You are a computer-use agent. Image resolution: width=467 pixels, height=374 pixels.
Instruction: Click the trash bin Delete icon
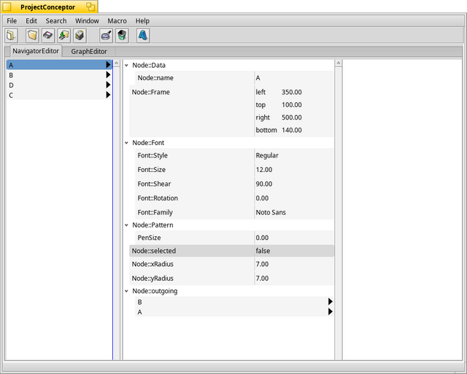pos(122,36)
